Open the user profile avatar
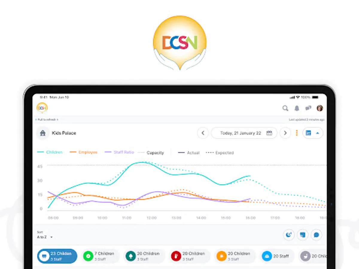The height and width of the screenshot is (269, 359). pos(320,108)
